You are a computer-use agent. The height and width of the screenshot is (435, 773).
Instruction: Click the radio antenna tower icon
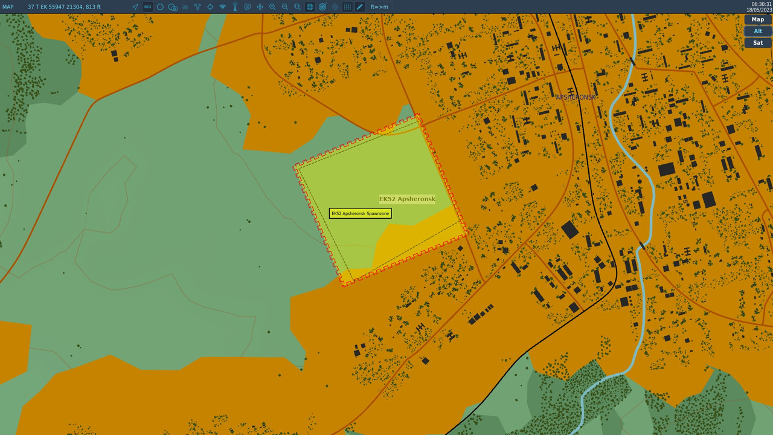(235, 7)
